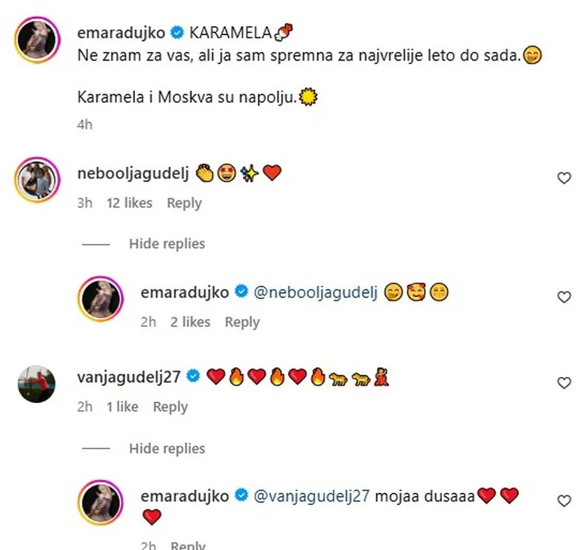Open nebooljagudelj's profile avatar
584x550 pixels.
pyautogui.click(x=37, y=180)
